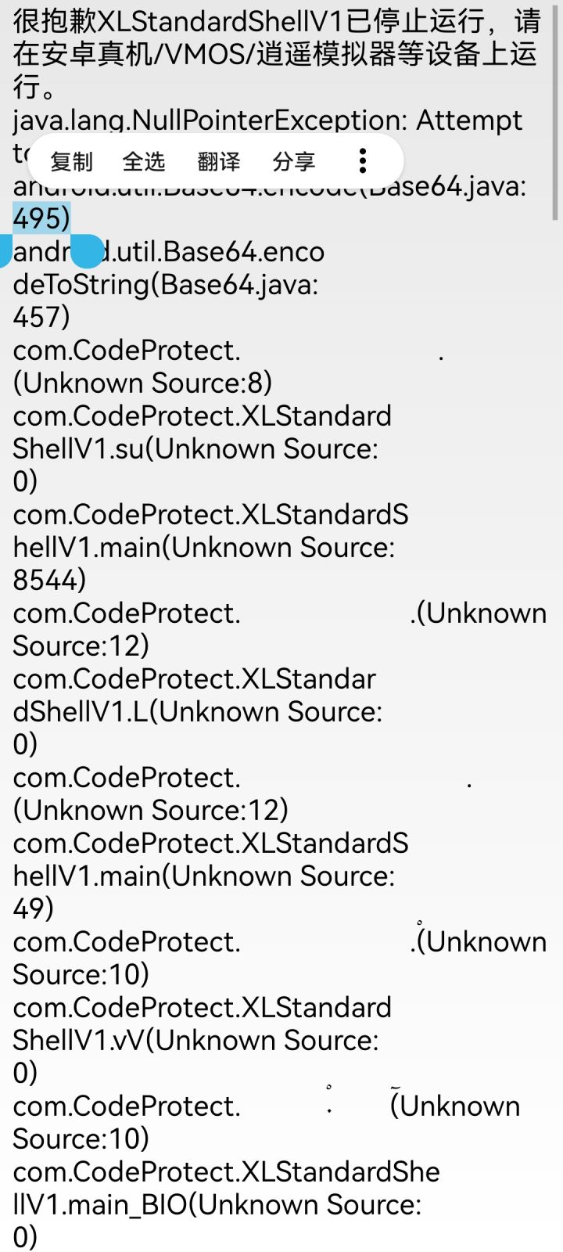Tap the "llV1.main_BIO(Unknown Source:" line
The width and height of the screenshot is (563, 1252).
217,1204
